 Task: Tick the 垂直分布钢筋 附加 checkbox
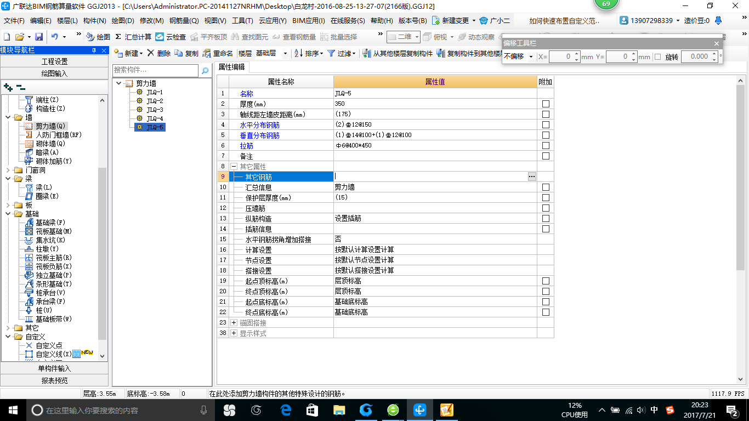[x=546, y=135]
